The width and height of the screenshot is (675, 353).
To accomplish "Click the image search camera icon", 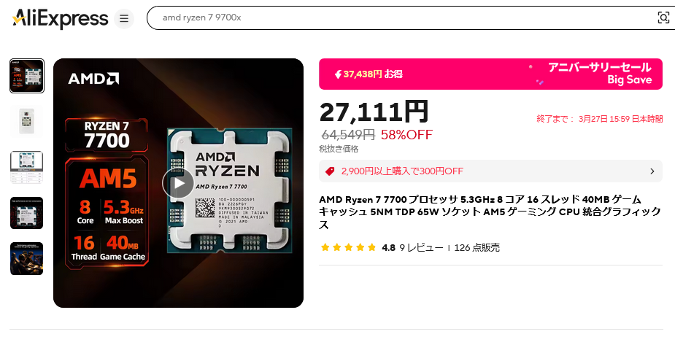I will point(663,18).
